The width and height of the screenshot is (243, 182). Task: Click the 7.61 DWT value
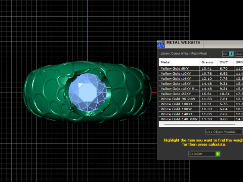pyautogui.click(x=224, y=99)
